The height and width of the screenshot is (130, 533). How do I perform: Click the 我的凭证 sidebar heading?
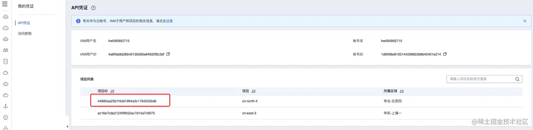coord(26,6)
